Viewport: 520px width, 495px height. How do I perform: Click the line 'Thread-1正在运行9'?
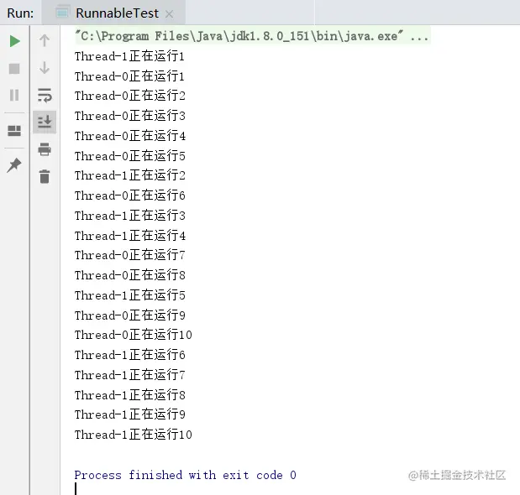coord(129,414)
